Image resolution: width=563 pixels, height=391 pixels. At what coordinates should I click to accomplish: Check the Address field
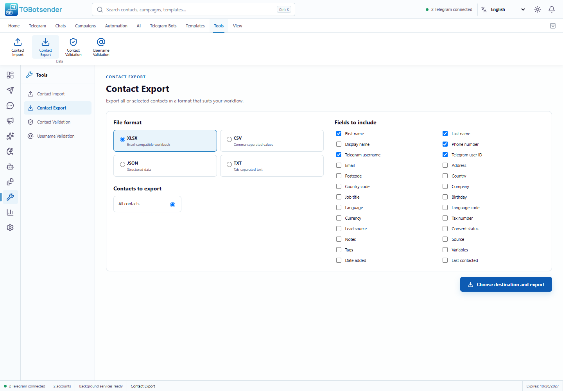[445, 165]
